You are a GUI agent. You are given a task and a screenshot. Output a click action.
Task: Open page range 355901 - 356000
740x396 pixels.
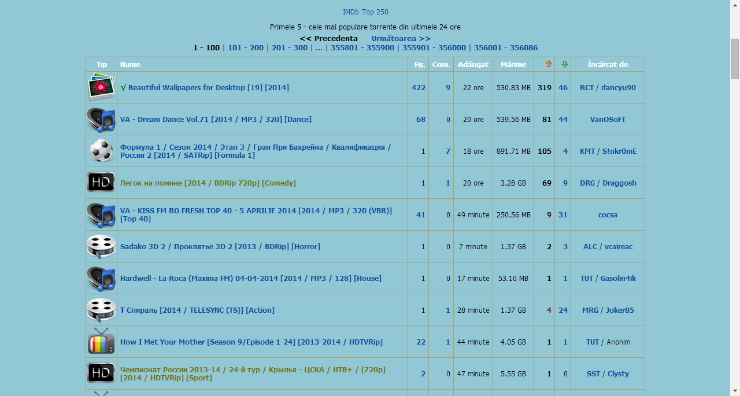click(434, 47)
